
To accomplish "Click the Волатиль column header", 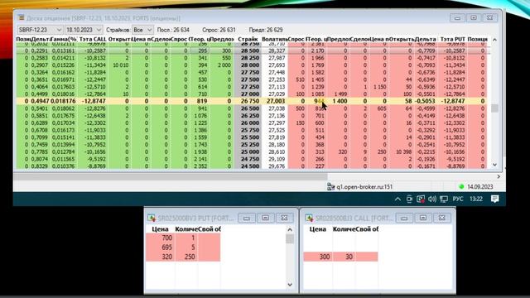I will click(x=274, y=40).
